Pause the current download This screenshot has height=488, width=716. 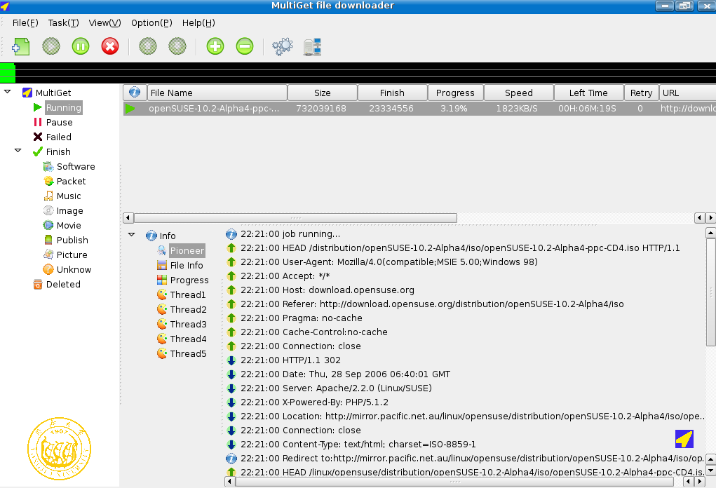80,46
